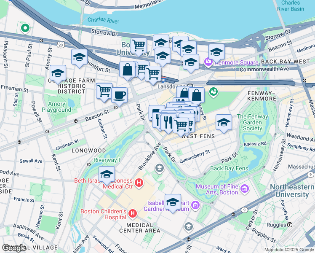Click the school marker on Isabella Stewart Gardner Museum
315x253 pixels.
point(173,203)
